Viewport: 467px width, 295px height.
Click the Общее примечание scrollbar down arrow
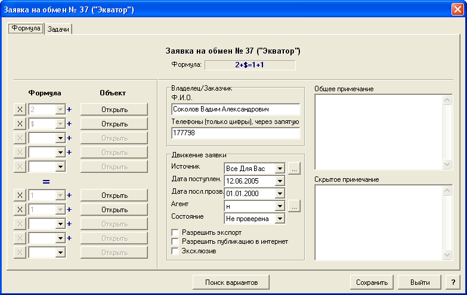tap(447, 164)
